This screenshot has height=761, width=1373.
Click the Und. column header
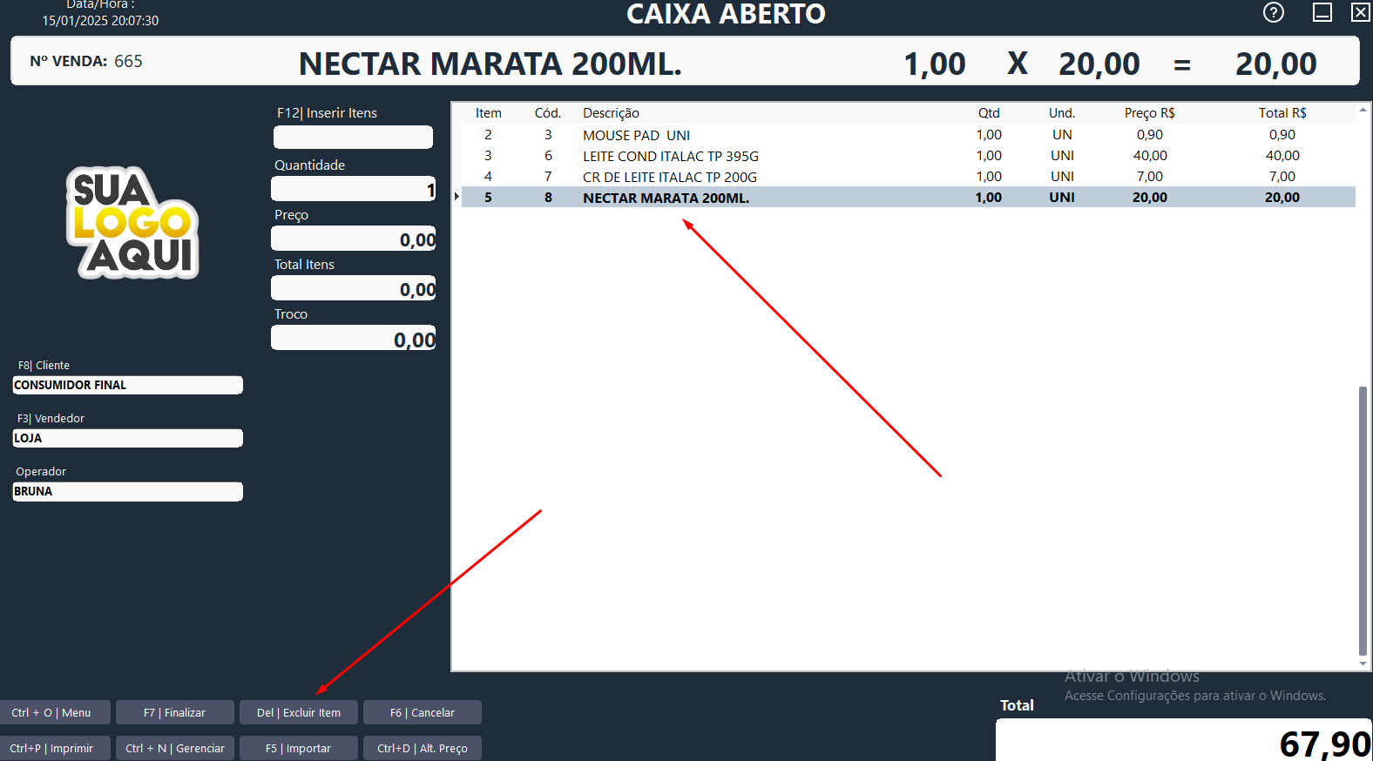pos(1062,113)
